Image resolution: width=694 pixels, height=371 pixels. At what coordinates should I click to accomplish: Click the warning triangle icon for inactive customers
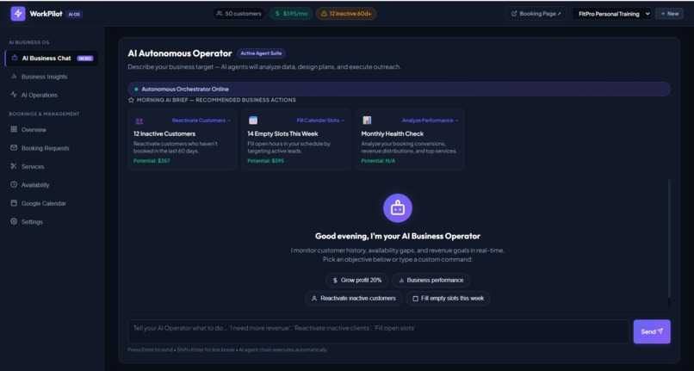pos(324,14)
